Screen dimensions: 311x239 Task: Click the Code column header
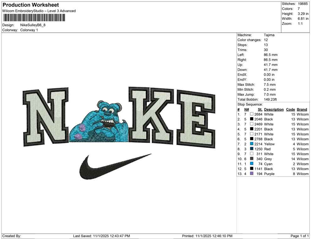(x=291, y=109)
